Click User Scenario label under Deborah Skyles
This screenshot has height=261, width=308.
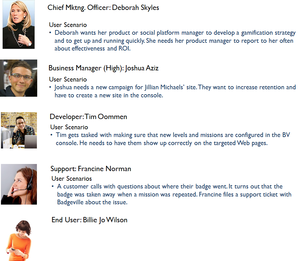[68, 25]
